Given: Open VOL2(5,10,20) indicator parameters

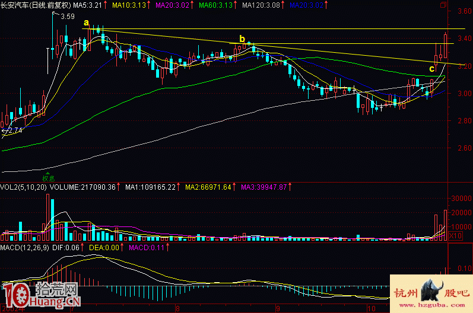Looking at the screenshot, I should pyautogui.click(x=24, y=187).
